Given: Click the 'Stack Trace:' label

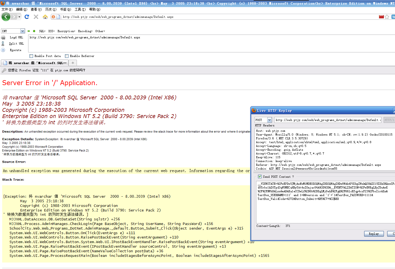Looking at the screenshot, I should click(x=13, y=180).
